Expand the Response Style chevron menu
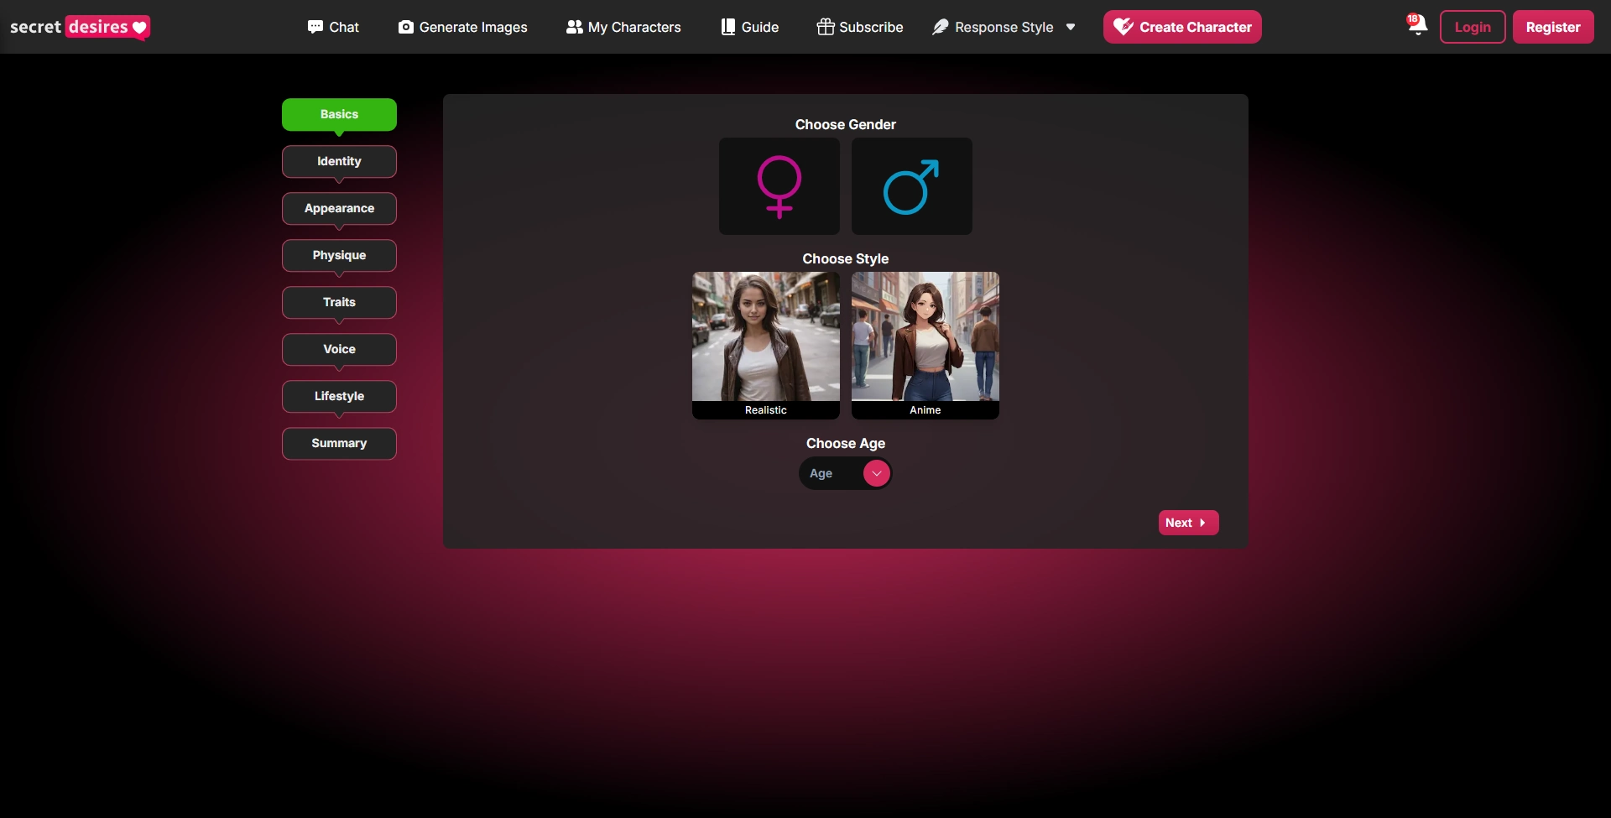The width and height of the screenshot is (1611, 818). (1071, 27)
